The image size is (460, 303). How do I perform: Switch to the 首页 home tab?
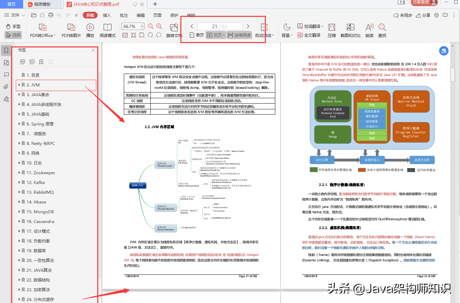11,4
